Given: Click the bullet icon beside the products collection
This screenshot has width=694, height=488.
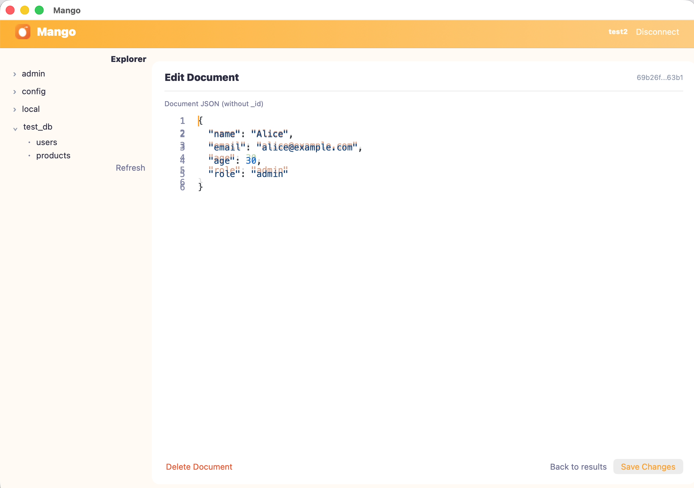Looking at the screenshot, I should point(29,156).
